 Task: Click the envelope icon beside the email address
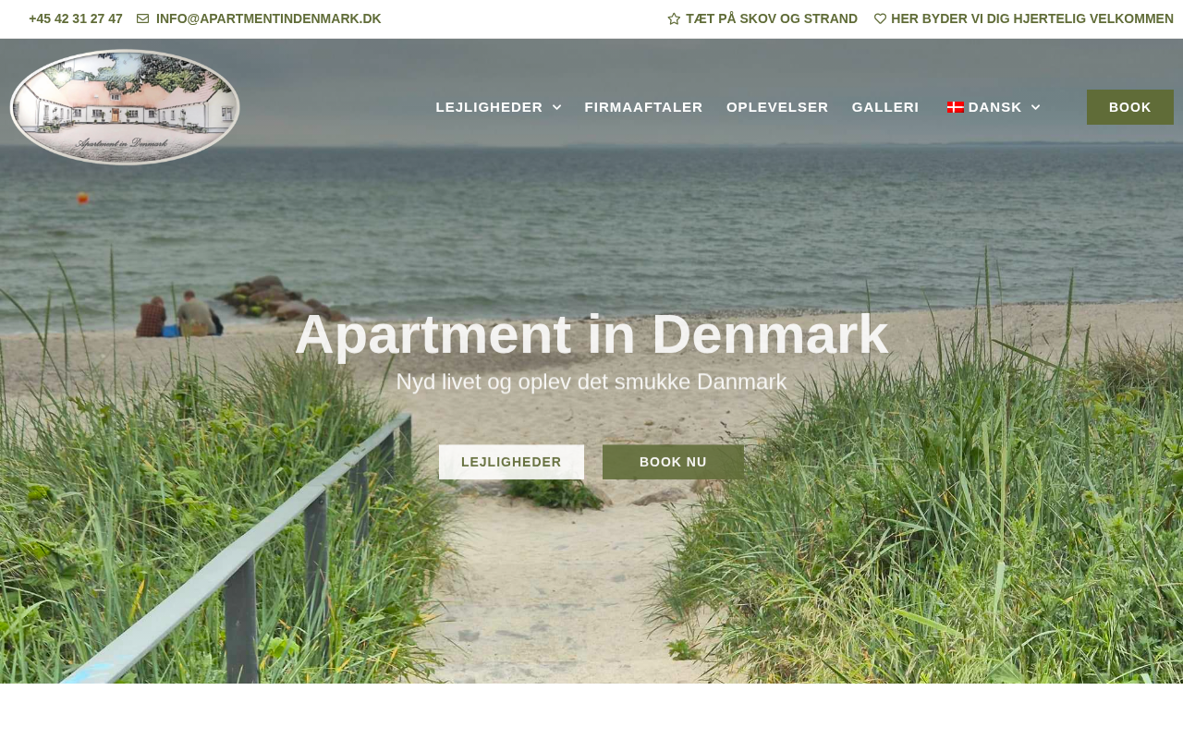(x=142, y=18)
